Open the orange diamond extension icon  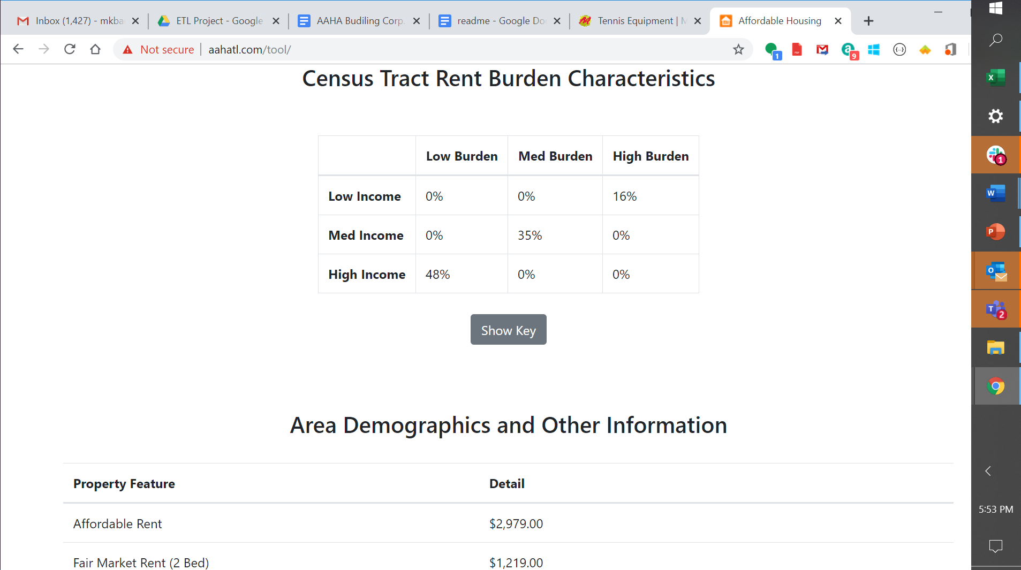pos(925,50)
